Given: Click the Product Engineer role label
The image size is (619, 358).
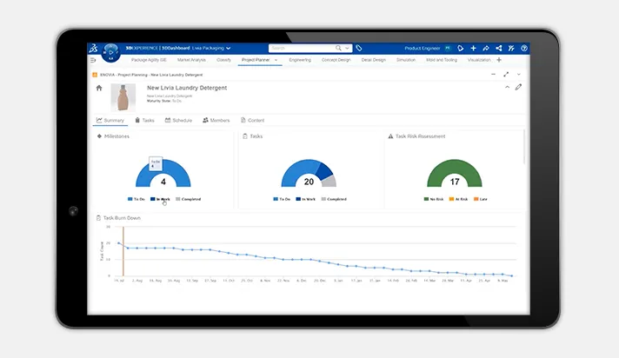Looking at the screenshot, I should pyautogui.click(x=423, y=48).
